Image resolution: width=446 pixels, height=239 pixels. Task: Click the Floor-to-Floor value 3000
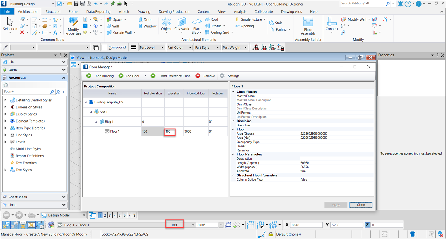click(x=188, y=131)
